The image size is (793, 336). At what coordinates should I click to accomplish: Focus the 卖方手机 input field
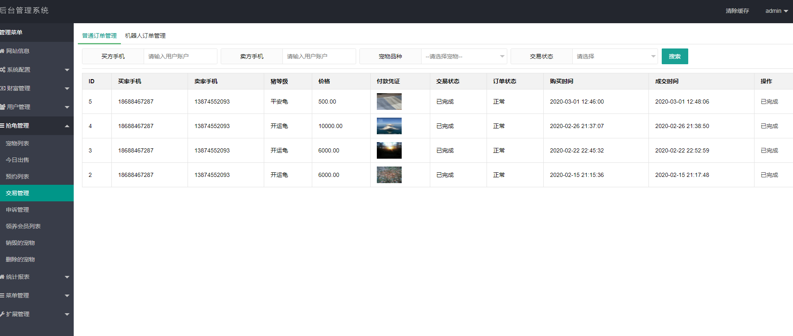(319, 56)
